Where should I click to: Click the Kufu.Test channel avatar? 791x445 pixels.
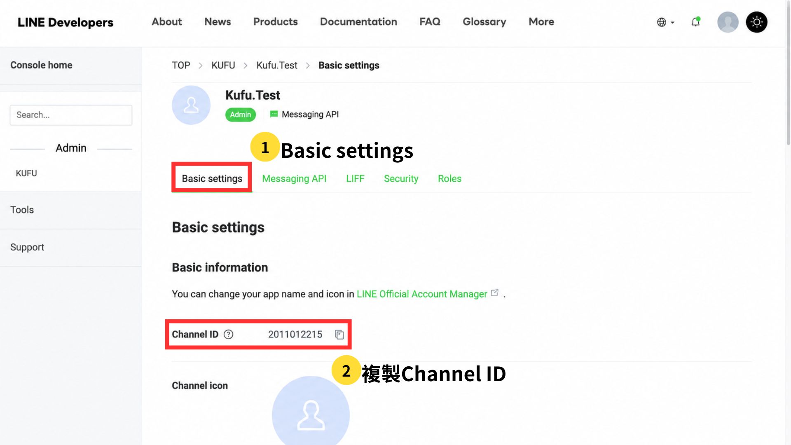[x=191, y=105]
